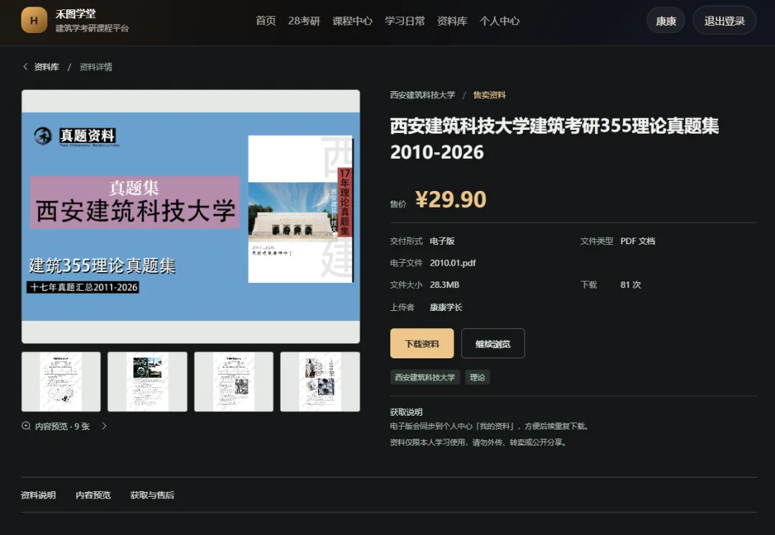This screenshot has width=775, height=535.
Task: Click the 售卖资料 category link
Action: (489, 95)
